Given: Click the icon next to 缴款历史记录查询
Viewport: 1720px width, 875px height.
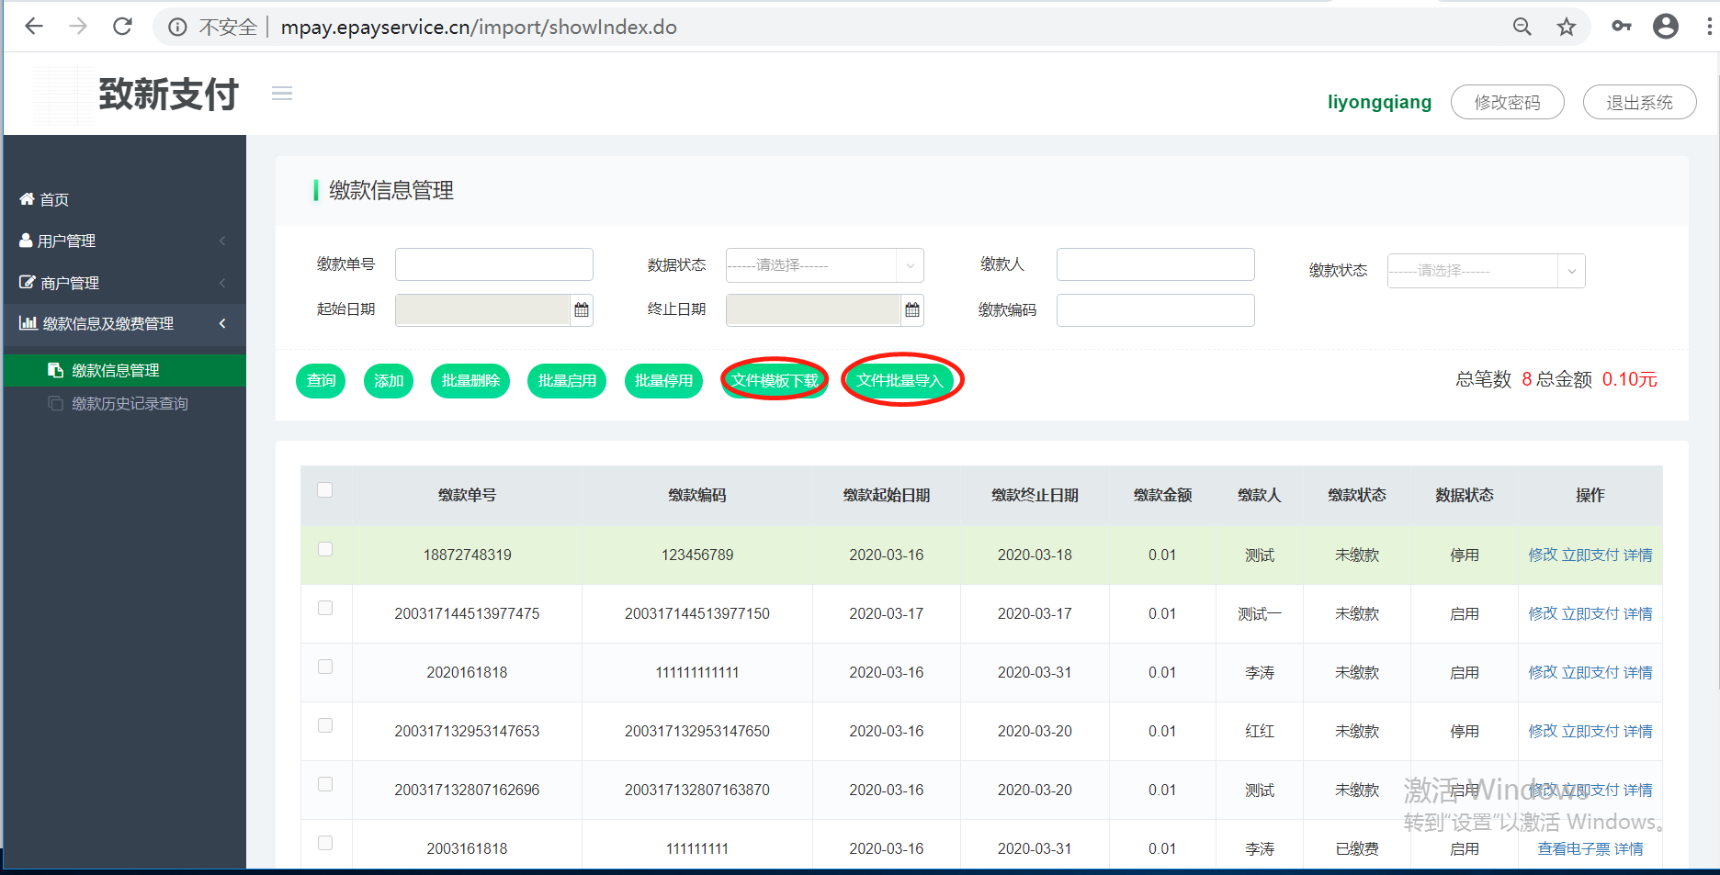Looking at the screenshot, I should pos(55,403).
